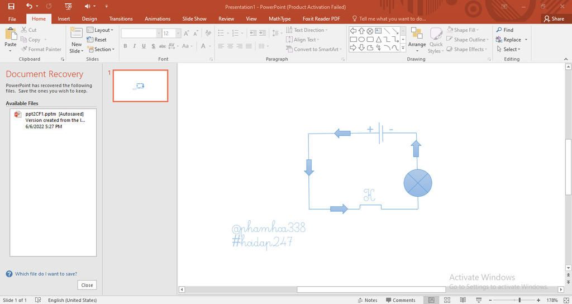
Task: Start slideshow from beginning via quick access icon
Action: 68,6
